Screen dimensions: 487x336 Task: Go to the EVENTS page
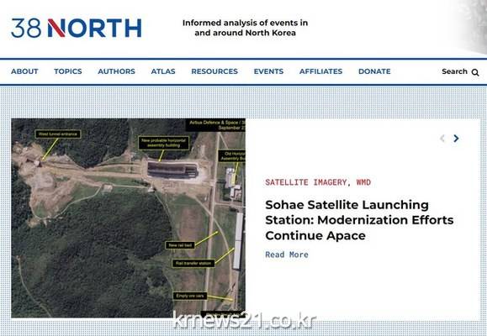click(x=268, y=71)
